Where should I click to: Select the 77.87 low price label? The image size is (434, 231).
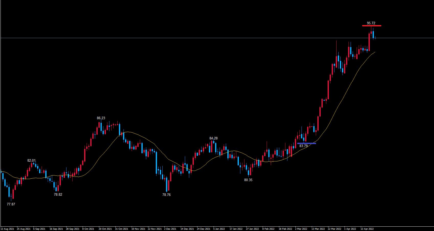point(11,204)
